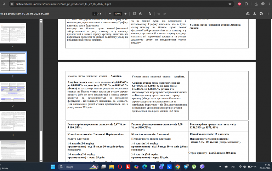Open Microsoft Copilot from the taskbar

(136, 167)
